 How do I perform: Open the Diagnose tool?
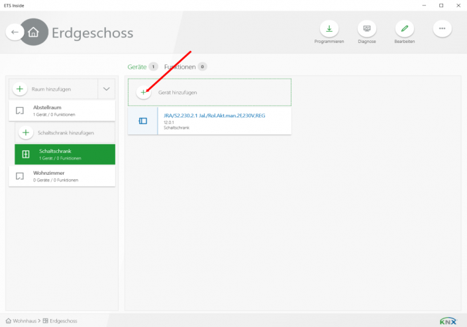(x=367, y=28)
